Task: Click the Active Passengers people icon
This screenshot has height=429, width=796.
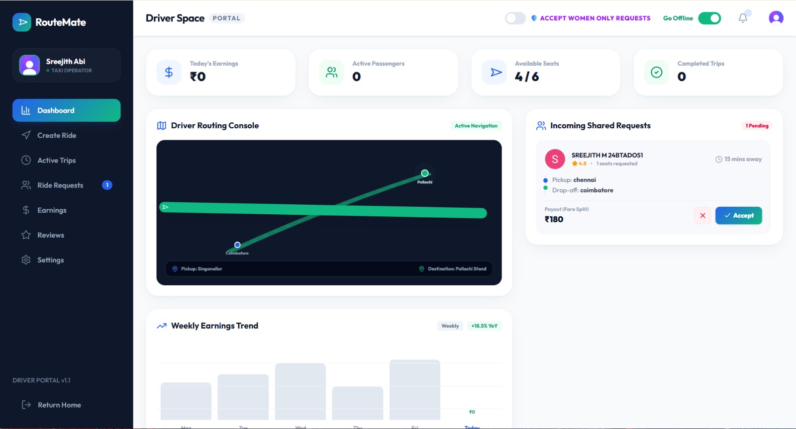Action: pos(332,73)
